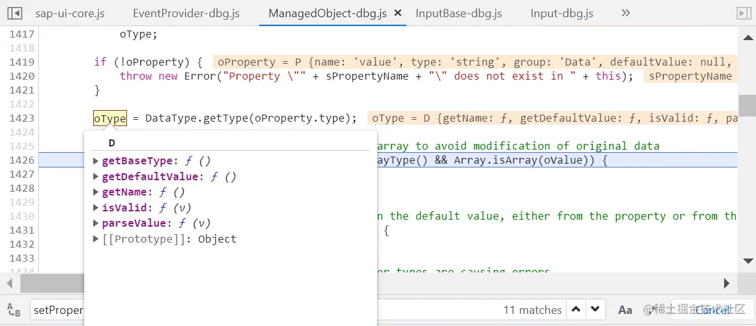The image size is (756, 326).
Task: Toggle the replace mode icon in search bar
Action: pyautogui.click(x=14, y=309)
